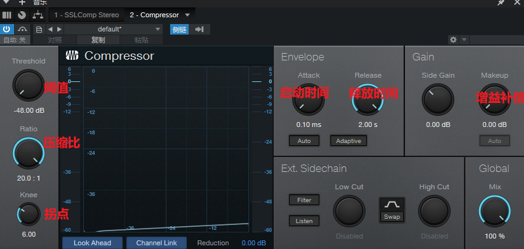Select the 2 - Compressor tab
This screenshot has width=524, height=249.
coord(154,15)
